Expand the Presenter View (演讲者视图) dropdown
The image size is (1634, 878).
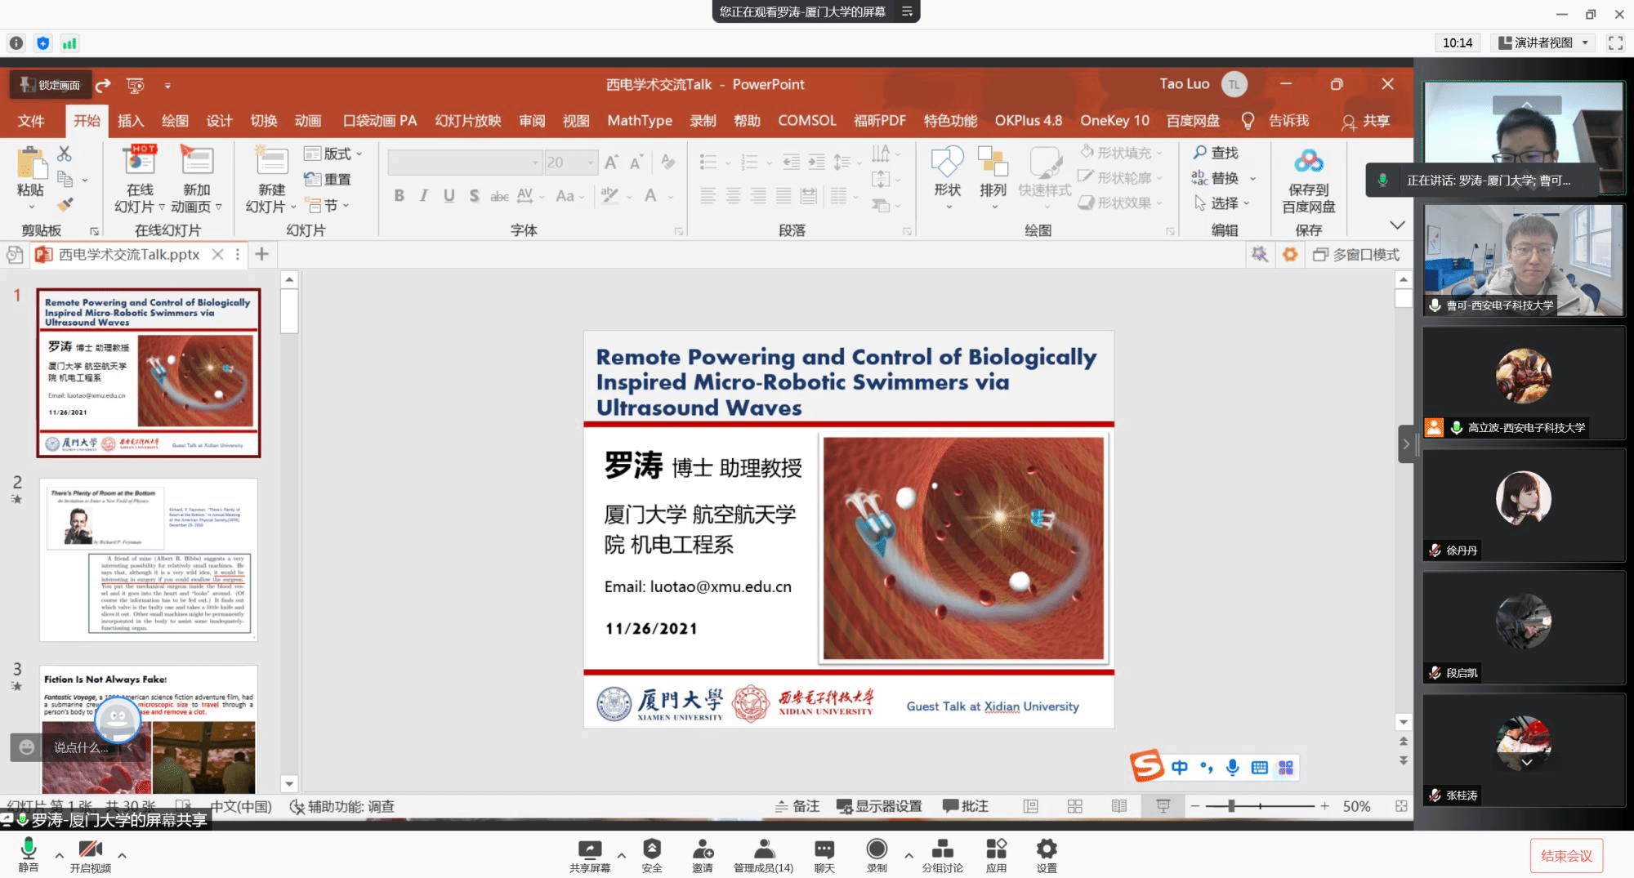point(1585,43)
